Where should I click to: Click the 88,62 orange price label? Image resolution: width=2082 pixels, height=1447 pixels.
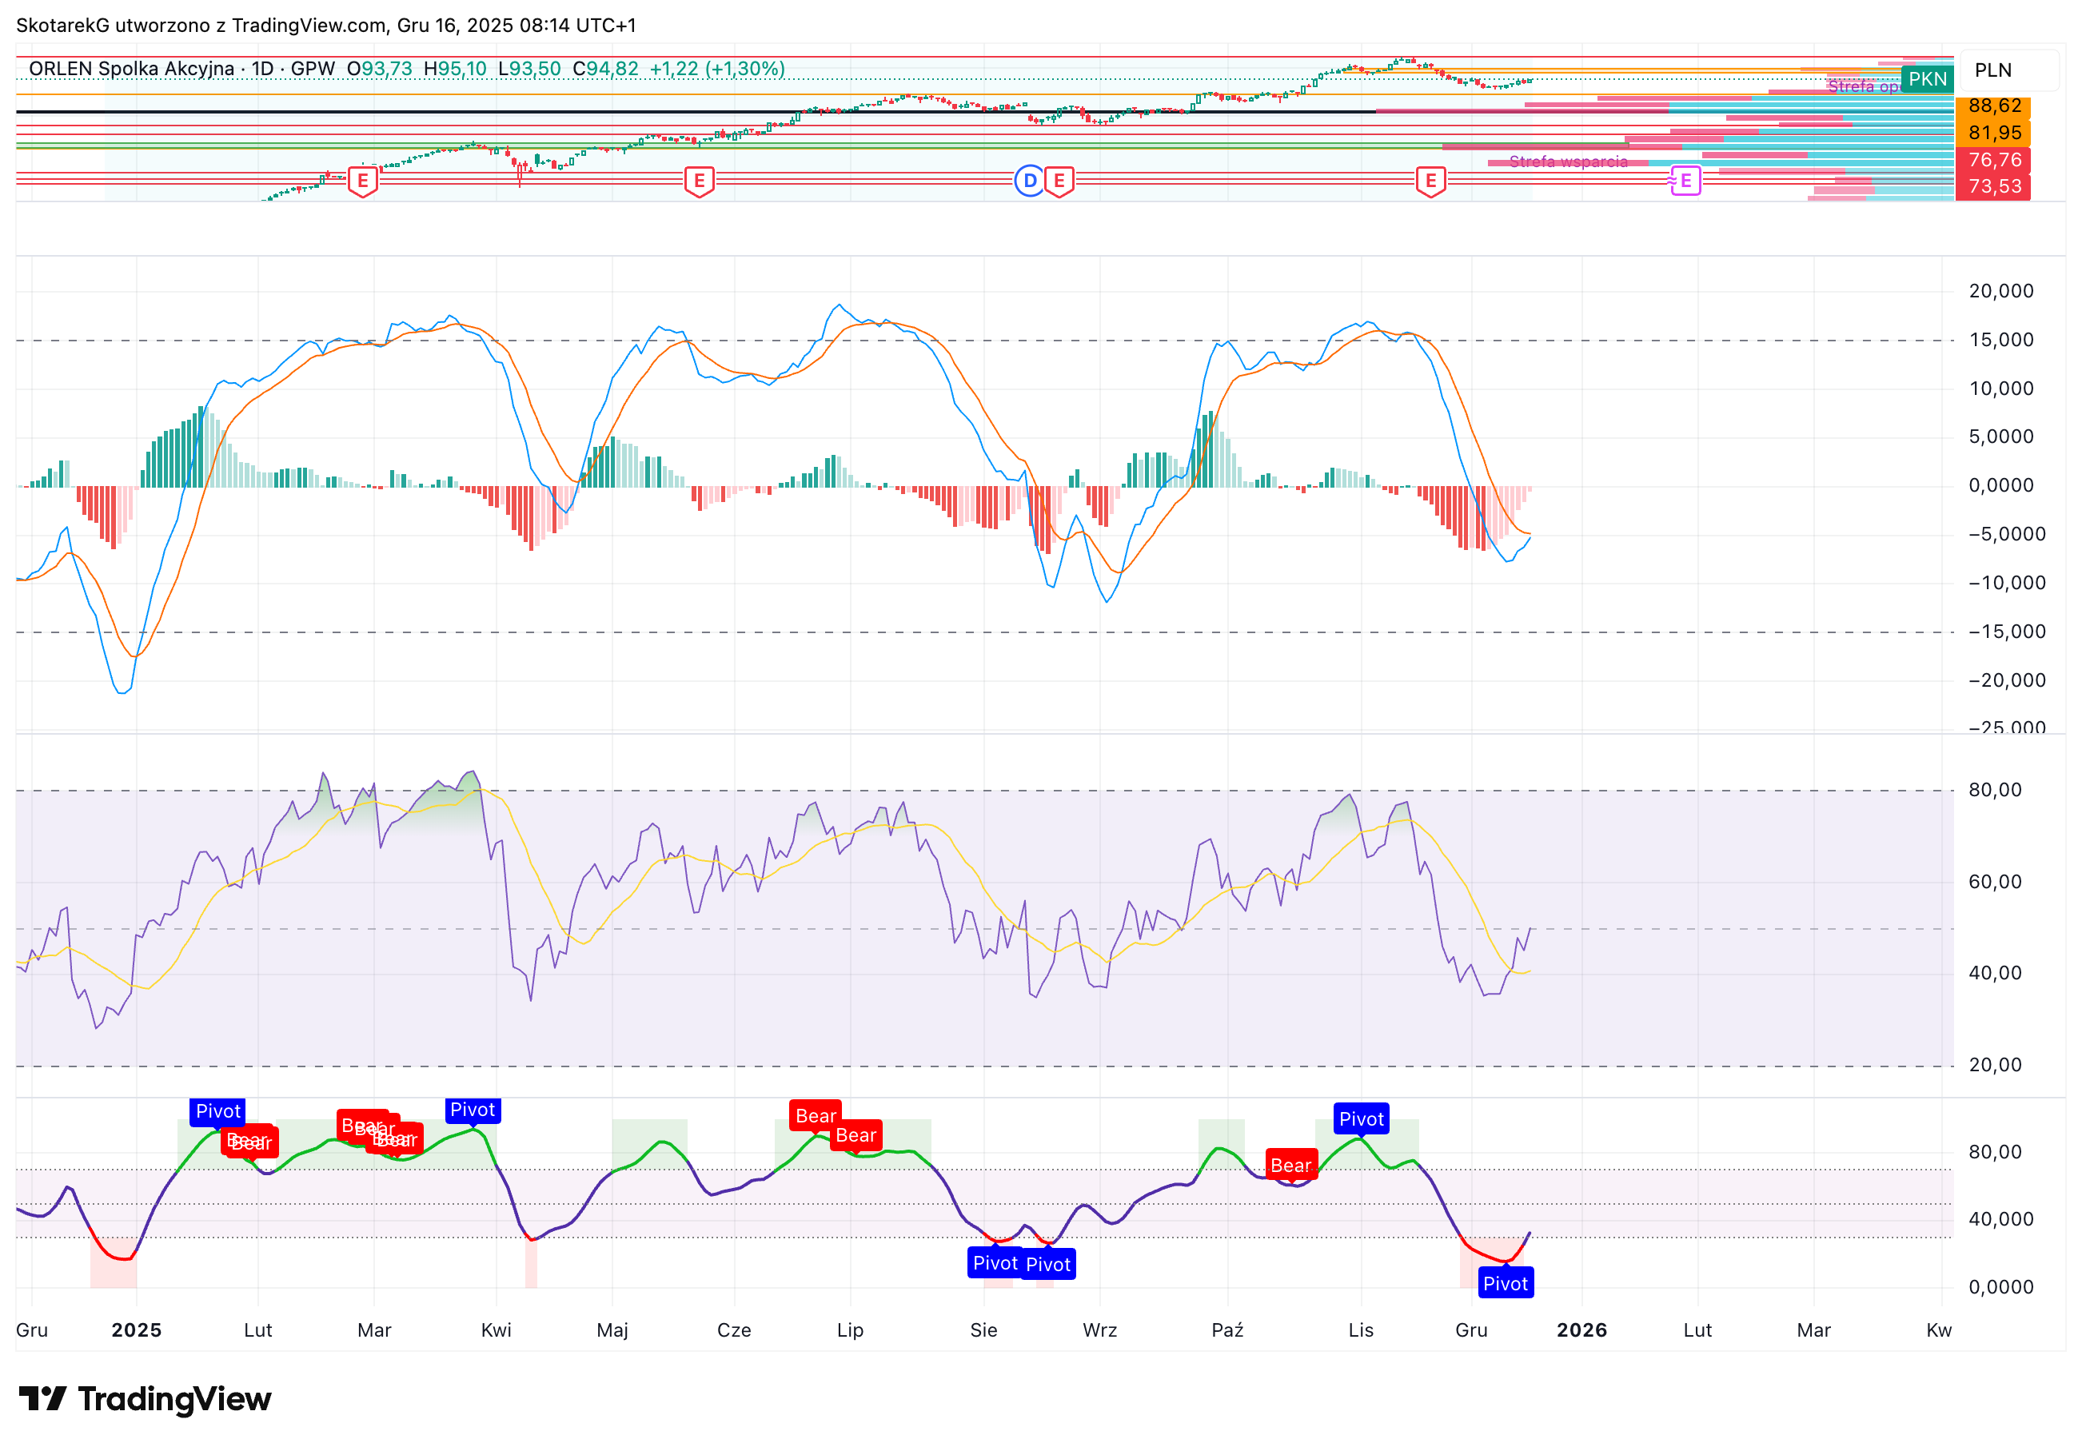point(1994,106)
